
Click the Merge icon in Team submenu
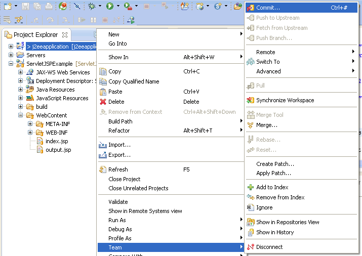[251, 125]
